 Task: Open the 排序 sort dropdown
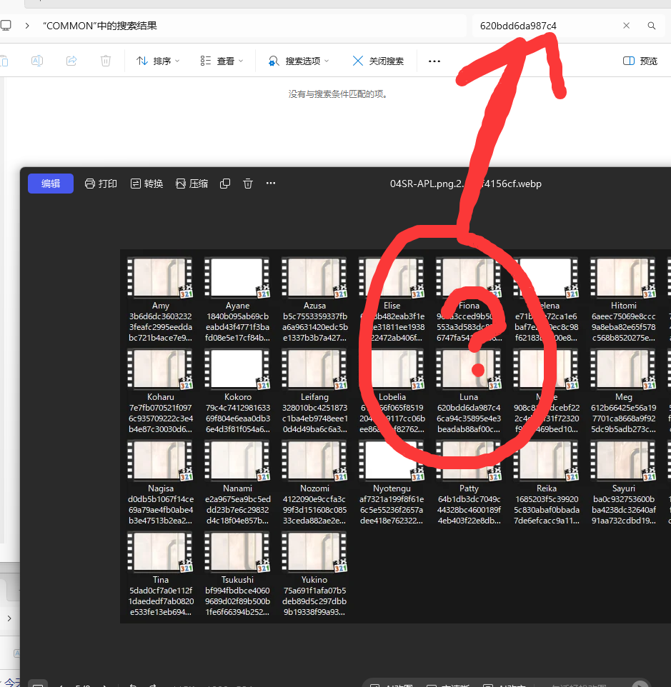click(x=158, y=61)
